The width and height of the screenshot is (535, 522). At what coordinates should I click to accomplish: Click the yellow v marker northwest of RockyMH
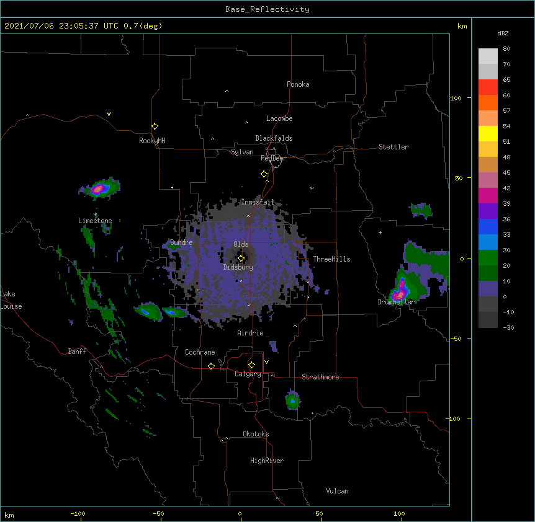[x=109, y=114]
